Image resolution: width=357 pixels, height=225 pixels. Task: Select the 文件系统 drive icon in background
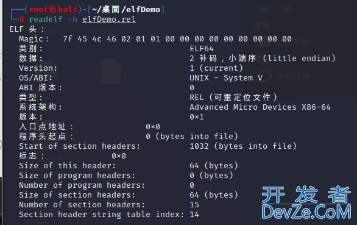[x=265, y=43]
